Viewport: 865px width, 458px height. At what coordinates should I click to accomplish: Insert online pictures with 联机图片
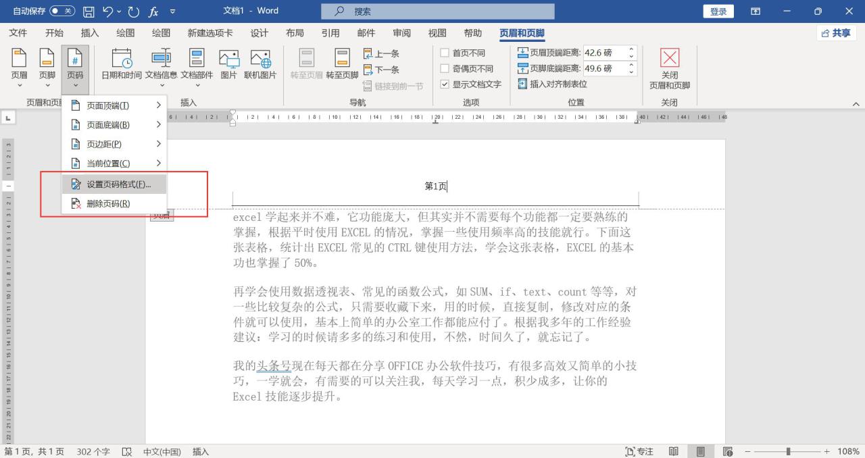(x=261, y=65)
